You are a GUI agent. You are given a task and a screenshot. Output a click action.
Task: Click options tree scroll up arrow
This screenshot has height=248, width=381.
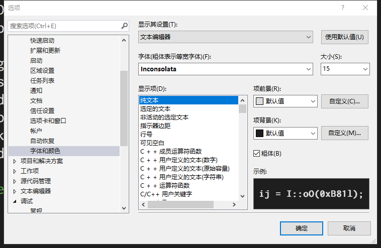coord(124,40)
